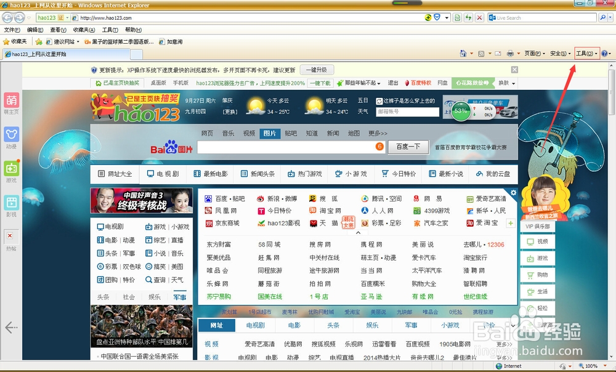Click the 收藏夹 favorites star button

click(x=15, y=42)
